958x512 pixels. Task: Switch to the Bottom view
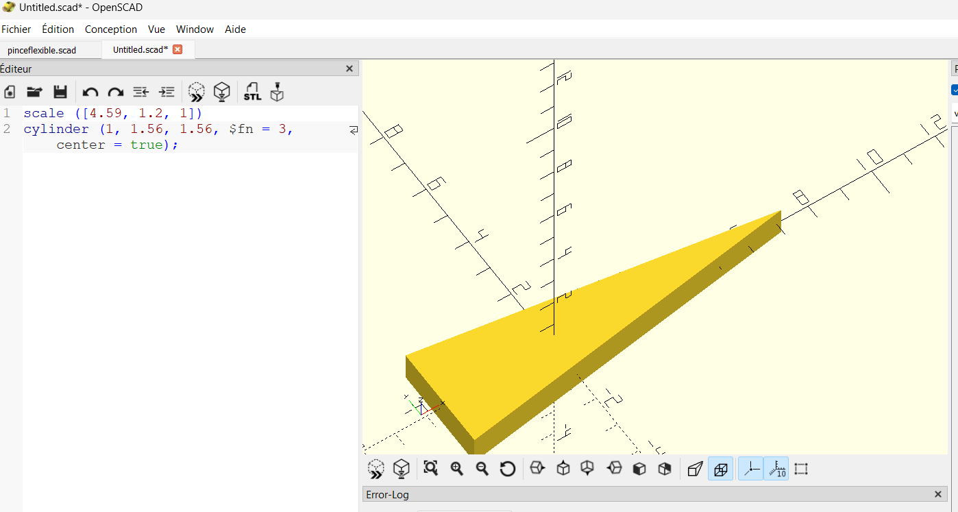(x=588, y=469)
